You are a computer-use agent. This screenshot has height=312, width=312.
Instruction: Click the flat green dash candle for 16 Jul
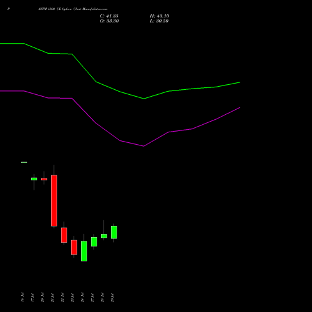(24, 162)
